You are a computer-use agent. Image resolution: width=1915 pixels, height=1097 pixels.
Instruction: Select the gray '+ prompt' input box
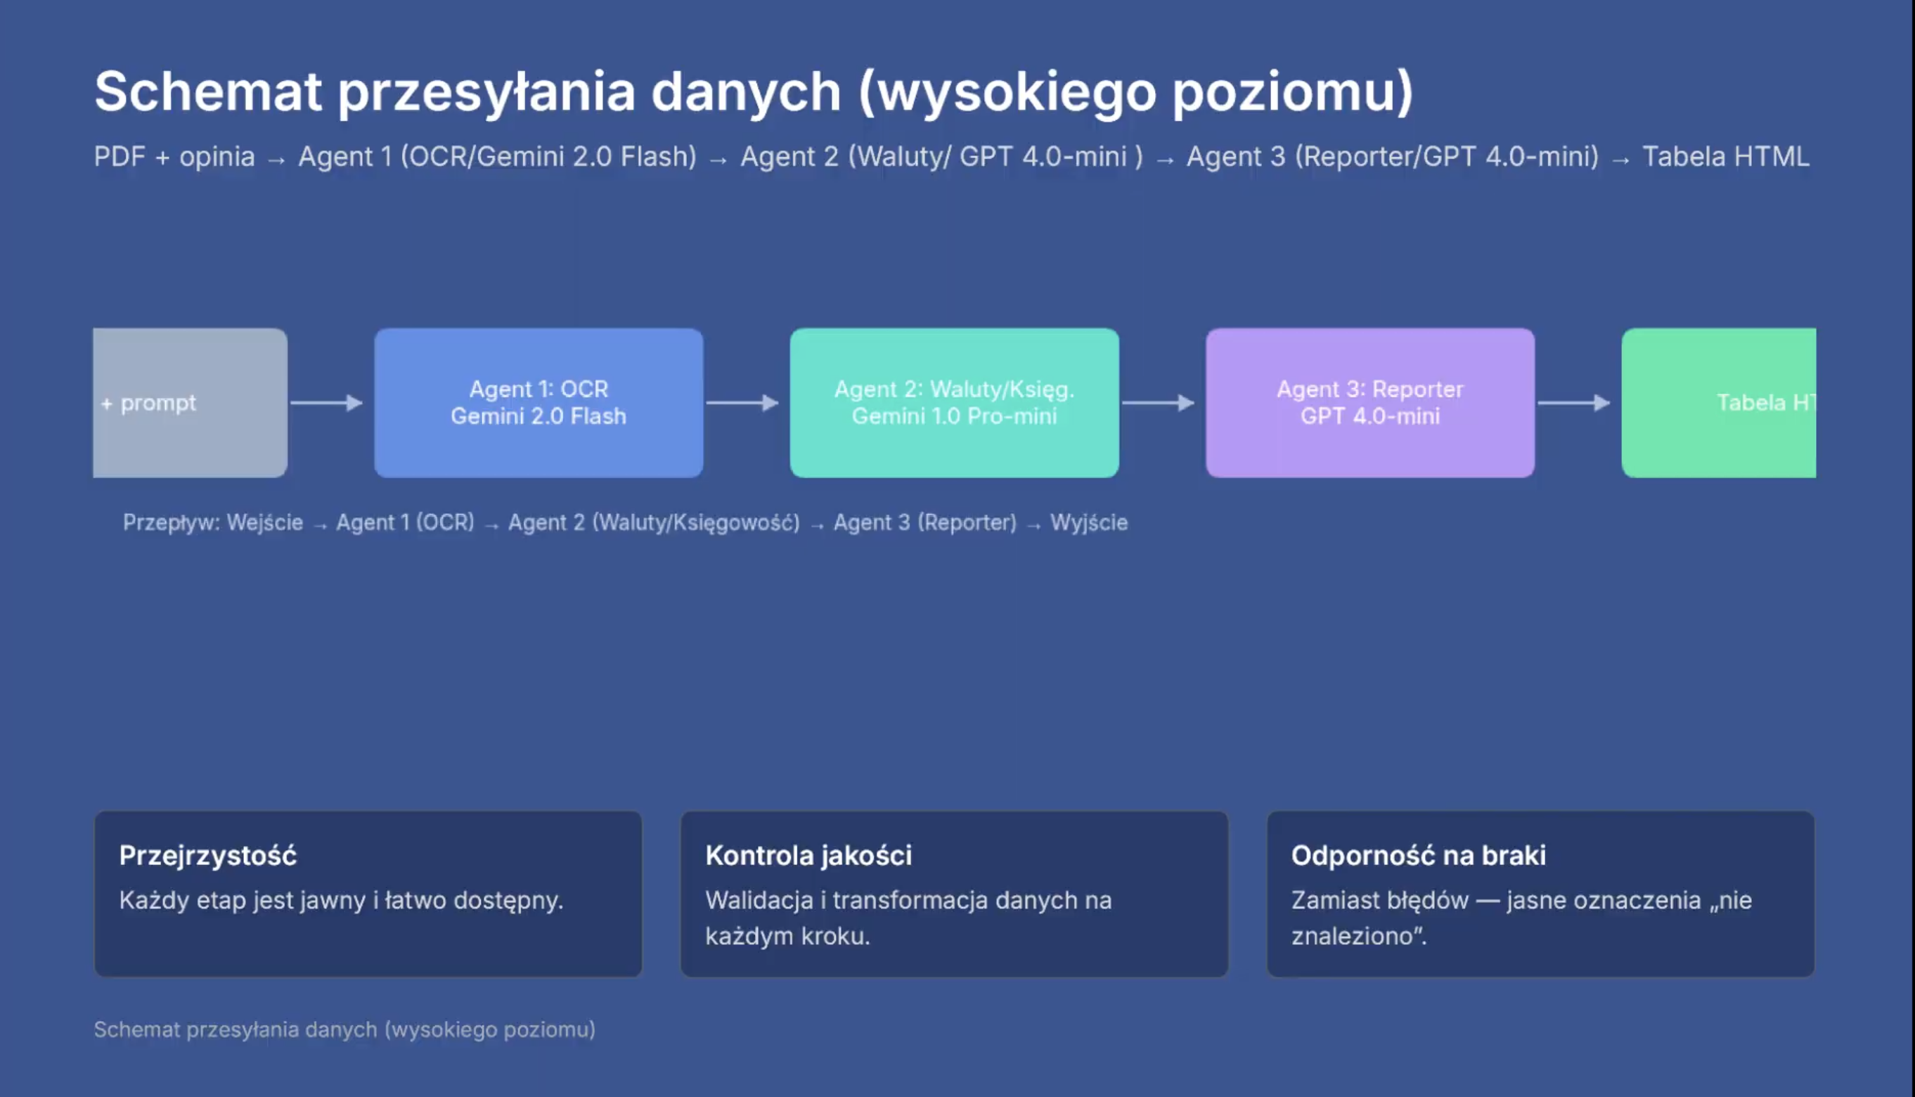tap(190, 403)
